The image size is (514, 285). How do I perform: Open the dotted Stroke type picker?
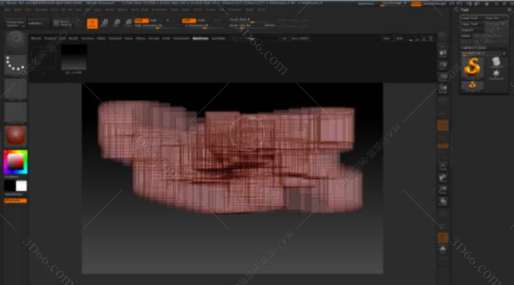tap(15, 66)
